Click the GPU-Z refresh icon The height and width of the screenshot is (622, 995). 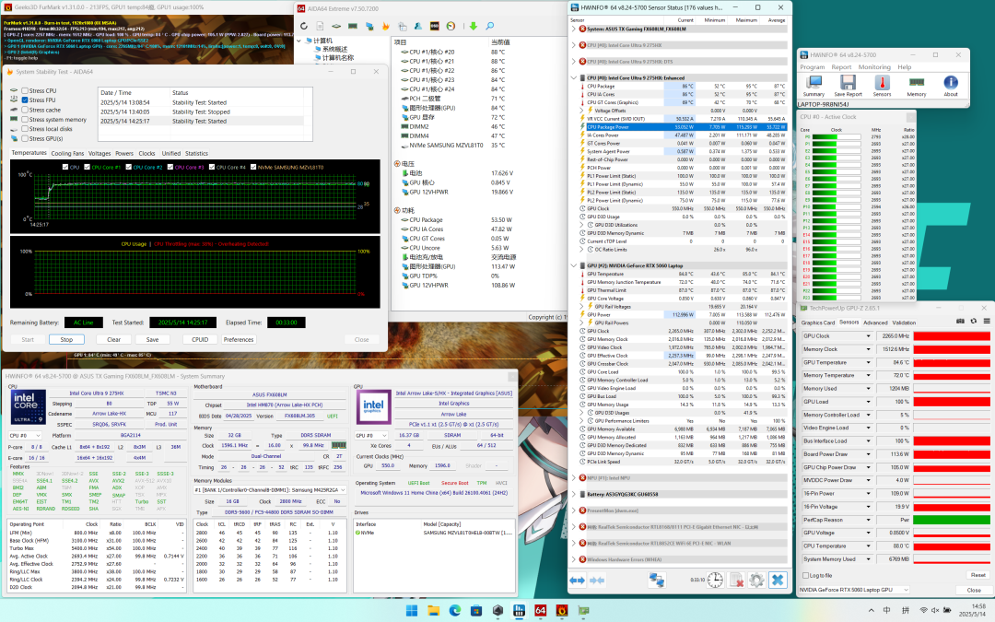coord(974,322)
